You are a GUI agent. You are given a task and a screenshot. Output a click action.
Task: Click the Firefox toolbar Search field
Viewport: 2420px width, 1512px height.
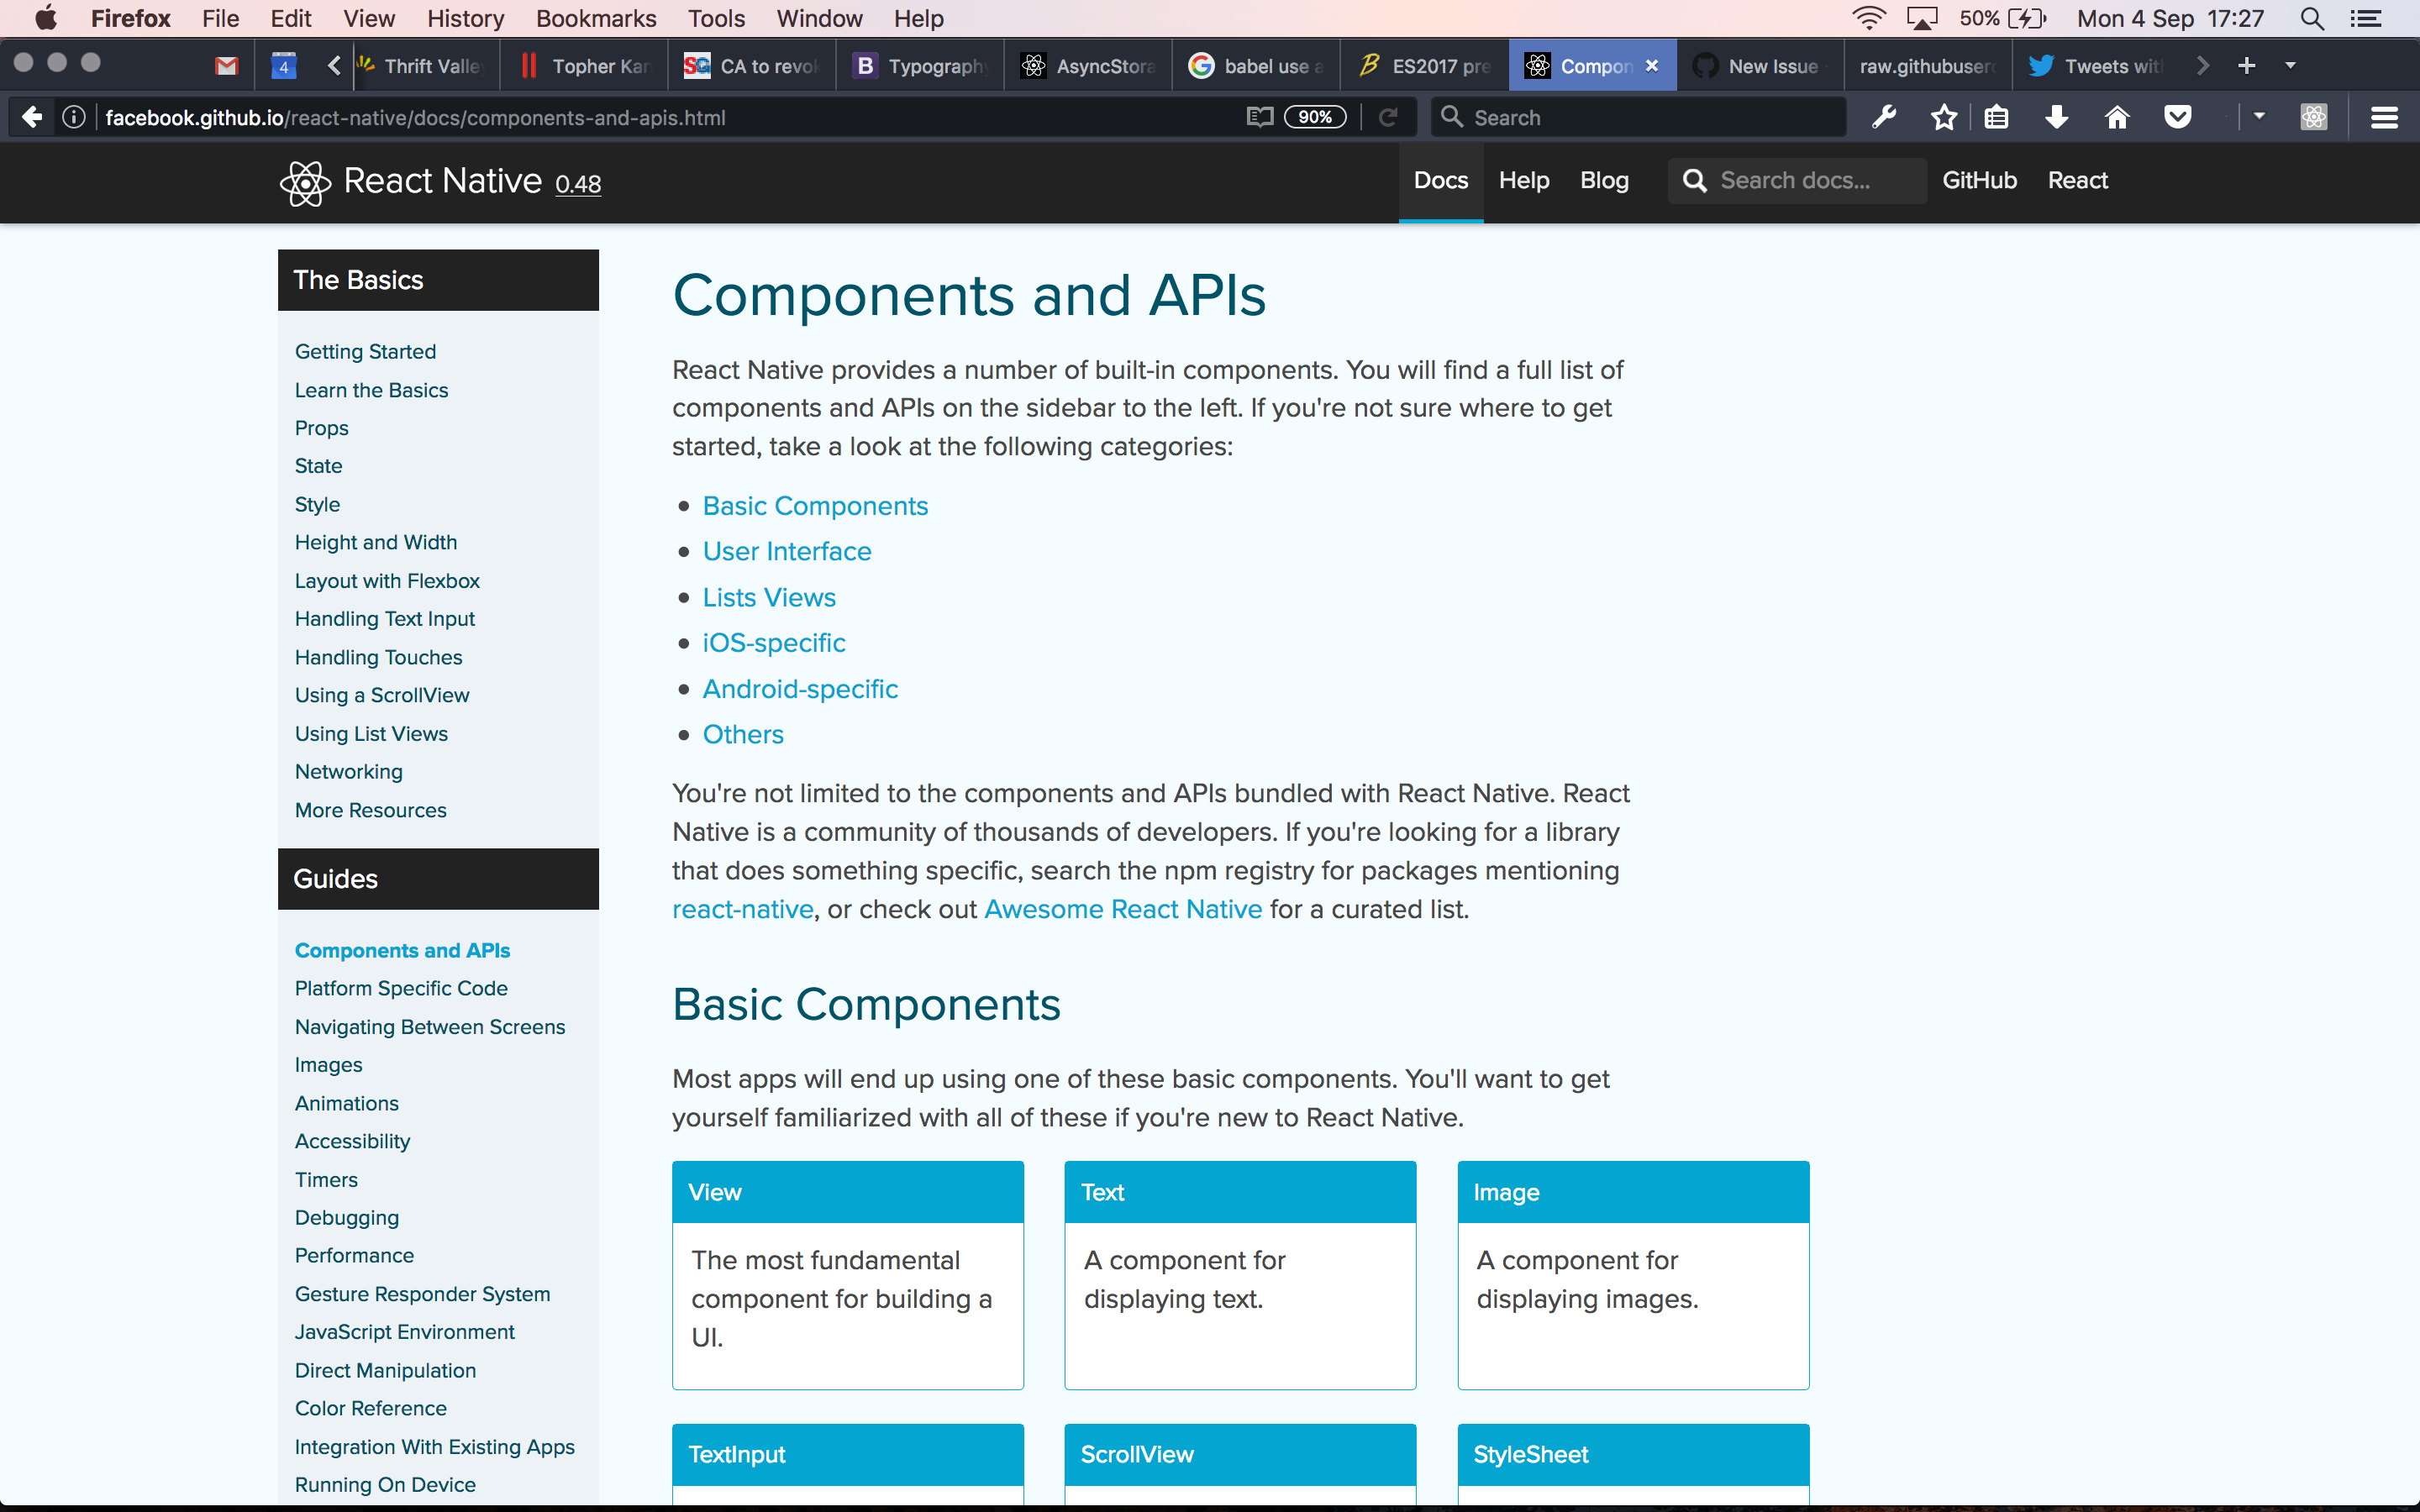click(1638, 117)
